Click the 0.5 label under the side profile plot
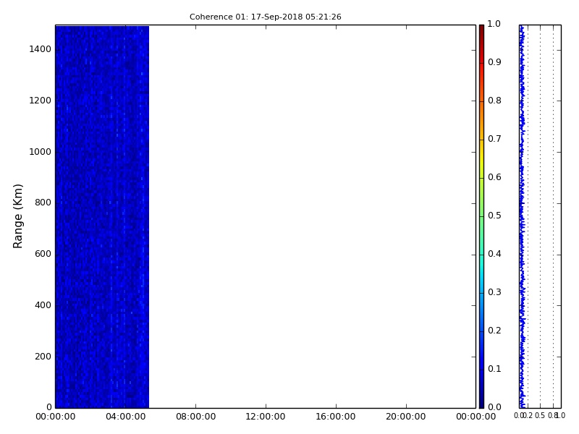This screenshot has width=579, height=434. click(540, 416)
